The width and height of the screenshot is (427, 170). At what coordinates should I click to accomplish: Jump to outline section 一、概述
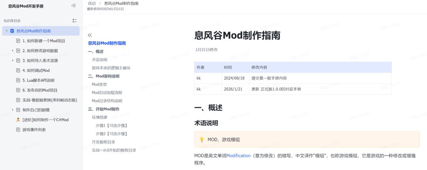click(x=96, y=51)
